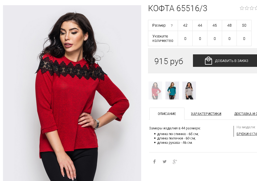The width and height of the screenshot is (257, 181).
Task: Rate product with second star
Action: tap(247, 8)
